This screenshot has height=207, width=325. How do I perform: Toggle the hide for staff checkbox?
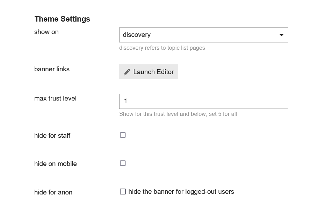pos(123,135)
